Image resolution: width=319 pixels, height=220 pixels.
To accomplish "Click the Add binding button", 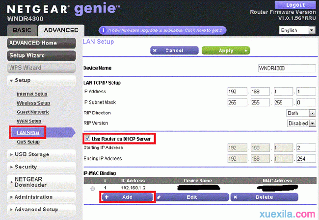I will point(127,196).
